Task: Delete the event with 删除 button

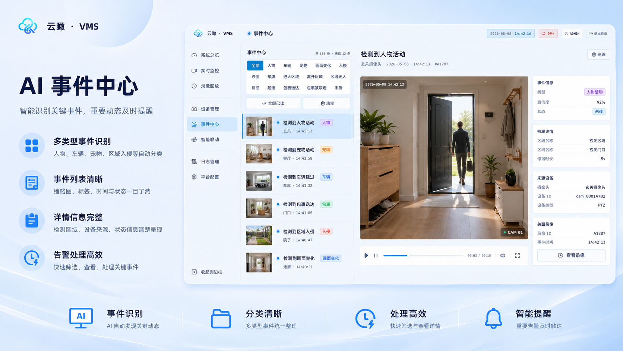Action: click(x=599, y=54)
